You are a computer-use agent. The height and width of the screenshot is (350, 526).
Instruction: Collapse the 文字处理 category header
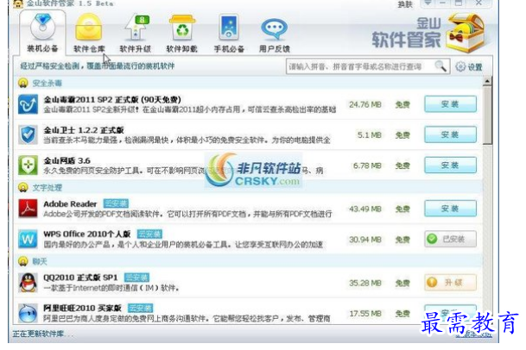250,187
